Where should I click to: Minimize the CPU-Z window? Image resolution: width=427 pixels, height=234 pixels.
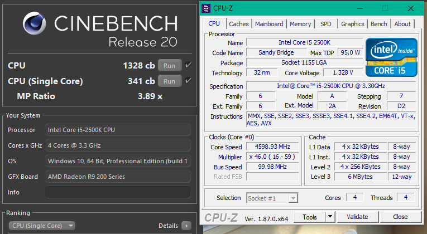pyautogui.click(x=359, y=8)
